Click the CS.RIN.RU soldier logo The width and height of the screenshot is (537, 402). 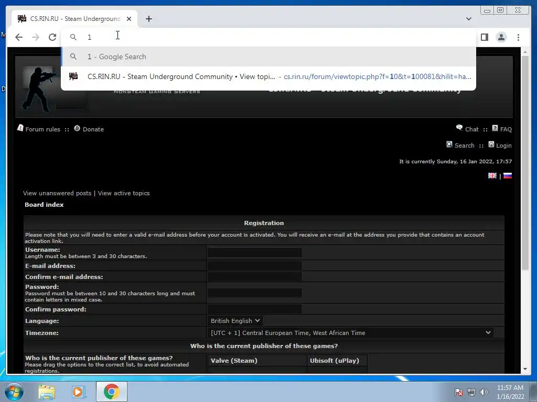click(40, 90)
